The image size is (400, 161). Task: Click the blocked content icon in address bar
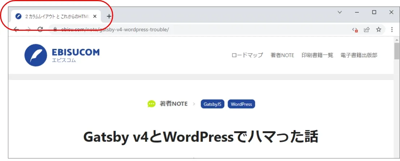click(355, 30)
